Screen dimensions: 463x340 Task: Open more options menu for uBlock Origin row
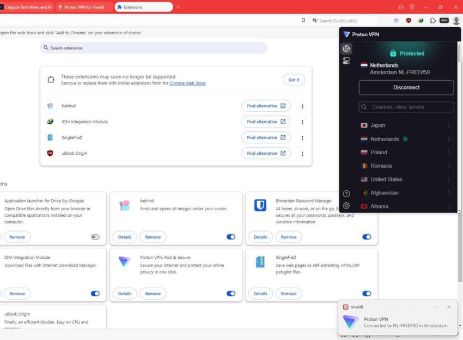(302, 154)
